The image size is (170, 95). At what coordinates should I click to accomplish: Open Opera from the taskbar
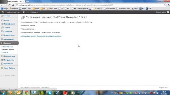tap(65, 93)
